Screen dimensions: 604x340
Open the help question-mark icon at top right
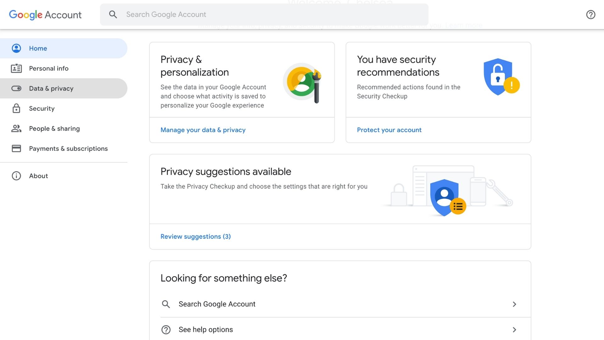590,14
